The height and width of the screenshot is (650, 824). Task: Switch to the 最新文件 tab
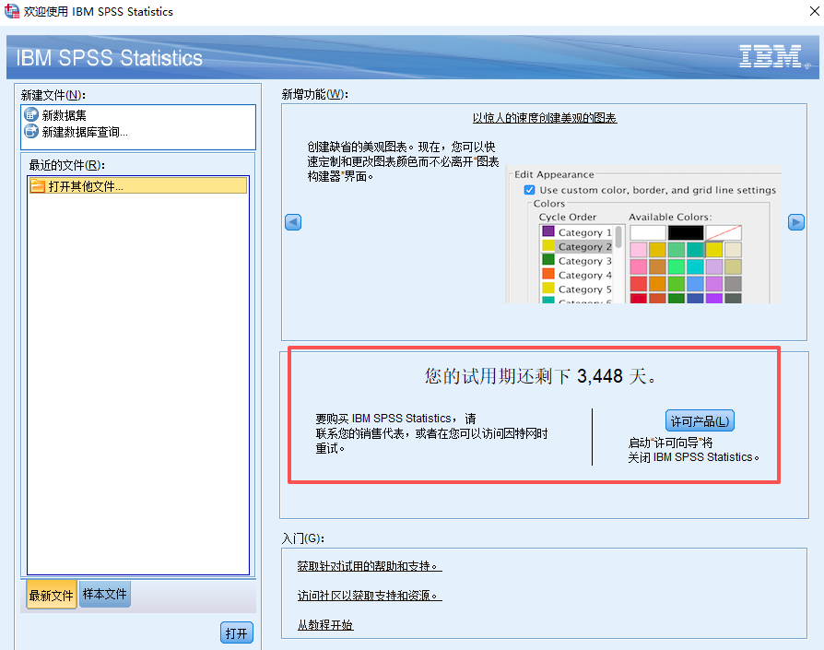click(51, 595)
